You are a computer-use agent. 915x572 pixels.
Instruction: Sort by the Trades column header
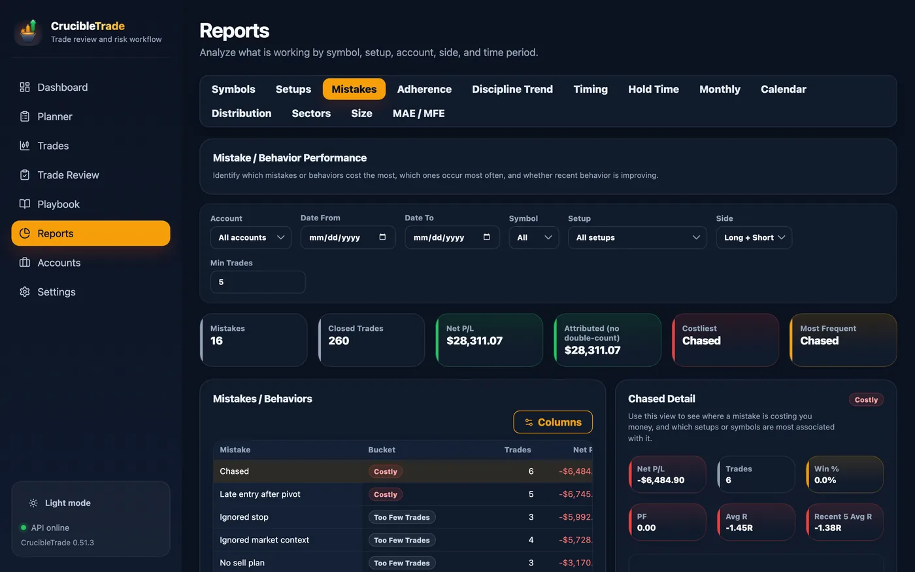pos(518,450)
